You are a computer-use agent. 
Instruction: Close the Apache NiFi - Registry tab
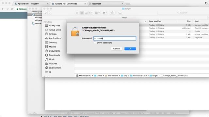[48, 4]
